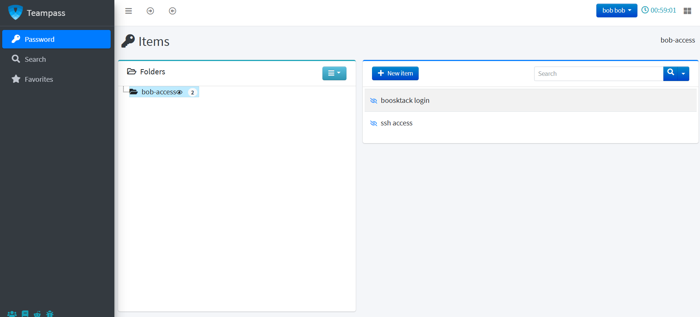The height and width of the screenshot is (317, 700).
Task: Focus the items Search field
Action: point(599,74)
